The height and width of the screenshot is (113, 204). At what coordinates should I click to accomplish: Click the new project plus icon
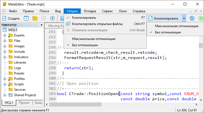pos(26,18)
